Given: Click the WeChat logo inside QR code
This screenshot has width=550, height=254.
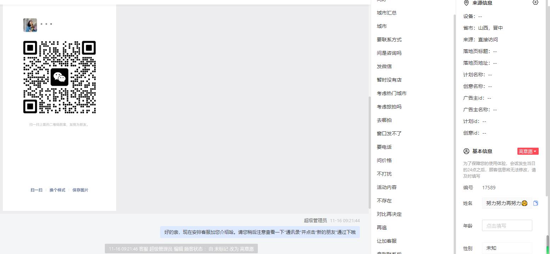Looking at the screenshot, I should [59, 77].
